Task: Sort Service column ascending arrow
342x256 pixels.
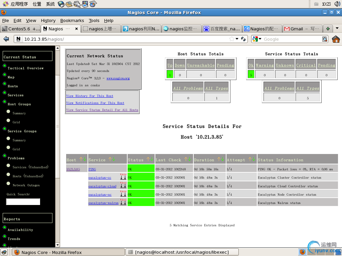Action: point(110,159)
